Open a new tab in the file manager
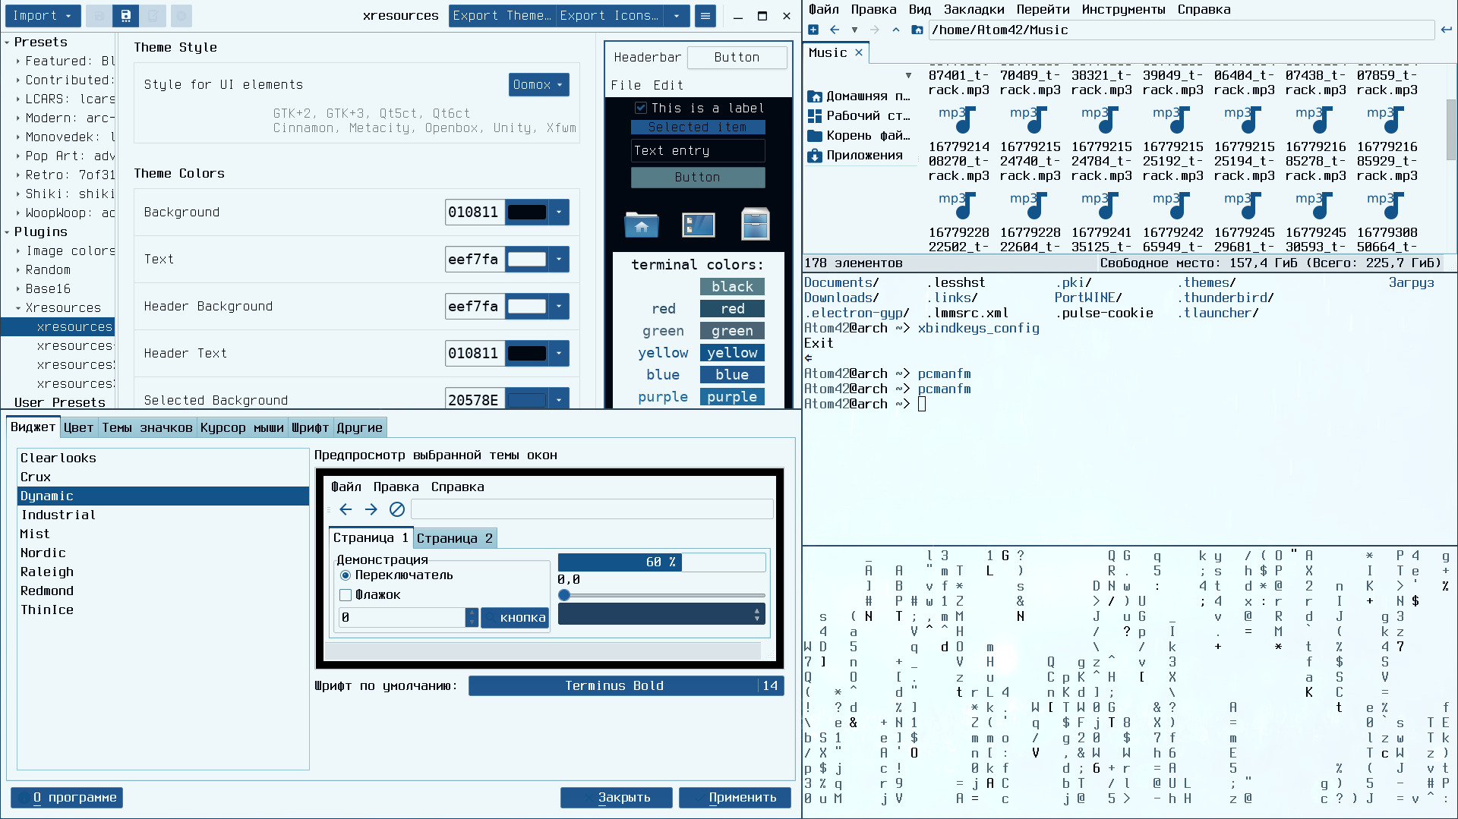Viewport: 1458px width, 819px height. pos(813,30)
